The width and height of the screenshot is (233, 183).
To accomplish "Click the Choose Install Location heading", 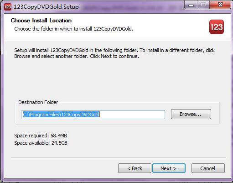I will 41,21.
